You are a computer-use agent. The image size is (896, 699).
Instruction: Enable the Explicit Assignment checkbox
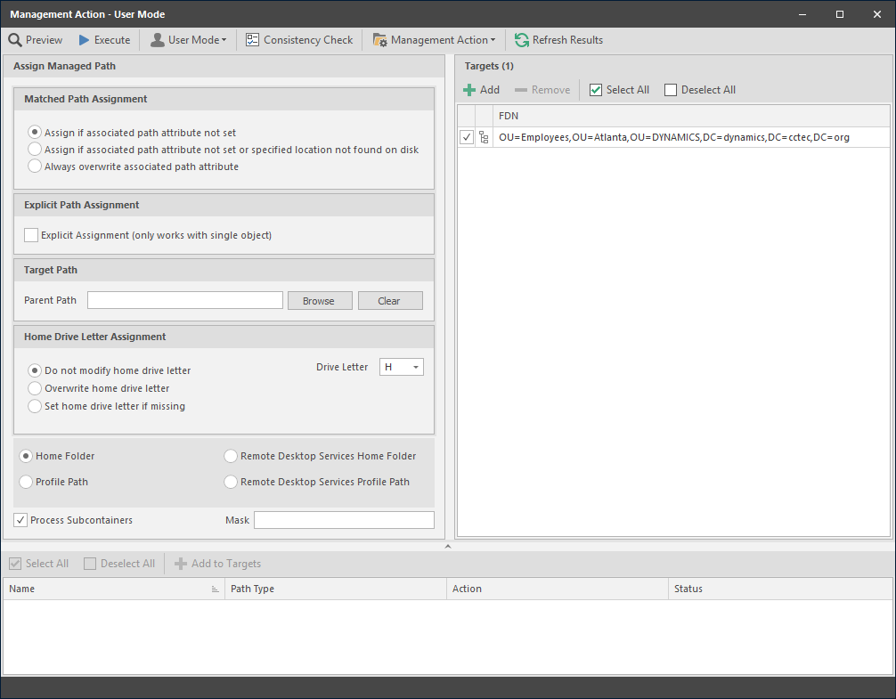tap(32, 235)
